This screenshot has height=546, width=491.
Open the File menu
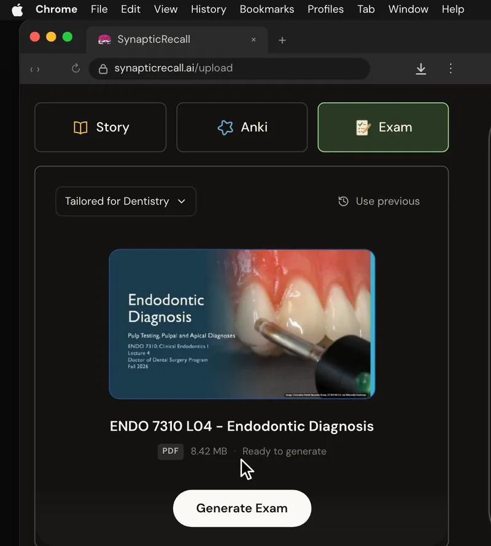pos(99,9)
